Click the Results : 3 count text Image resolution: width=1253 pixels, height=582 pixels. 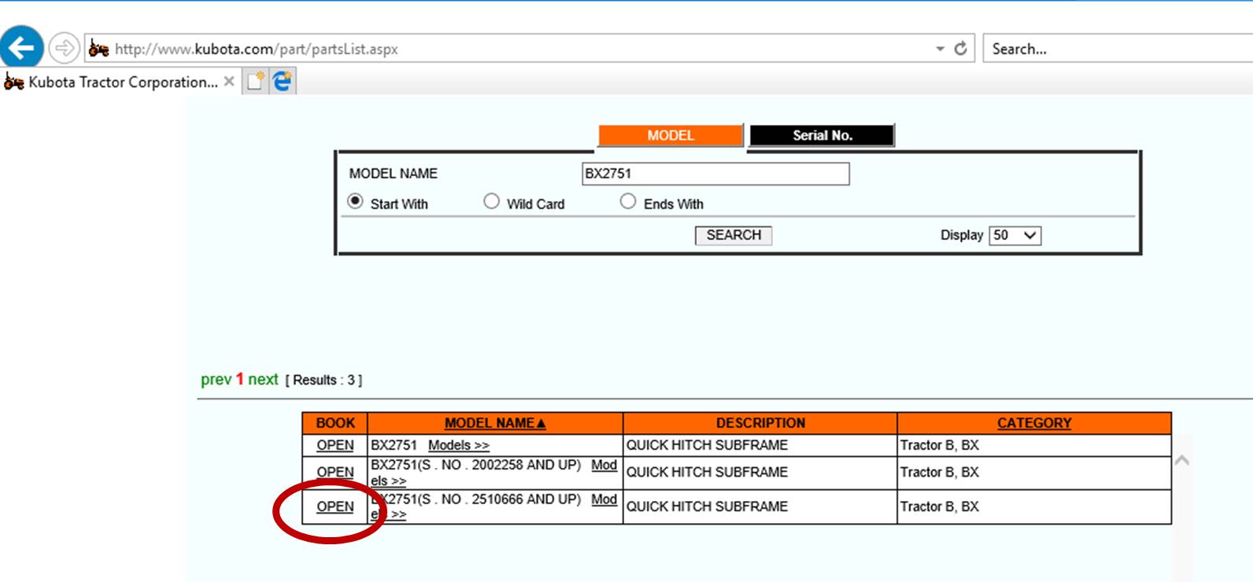pos(323,381)
